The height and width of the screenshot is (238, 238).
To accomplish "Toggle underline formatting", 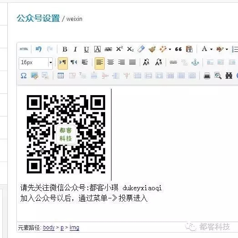I will click(x=86, y=49).
